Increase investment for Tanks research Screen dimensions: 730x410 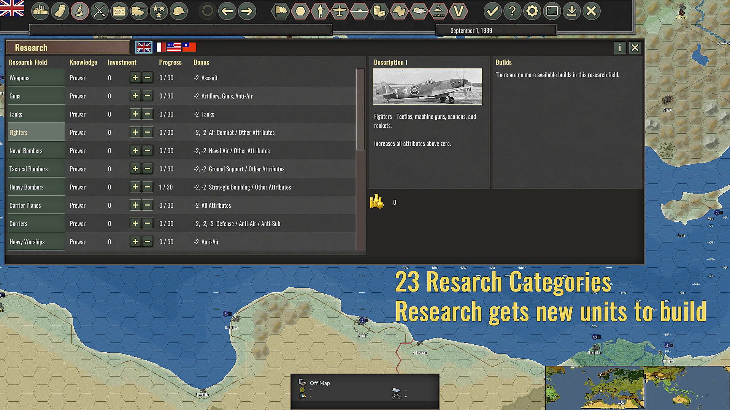pyautogui.click(x=135, y=114)
